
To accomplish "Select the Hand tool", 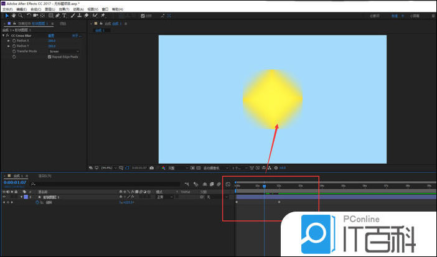I will pos(13,16).
